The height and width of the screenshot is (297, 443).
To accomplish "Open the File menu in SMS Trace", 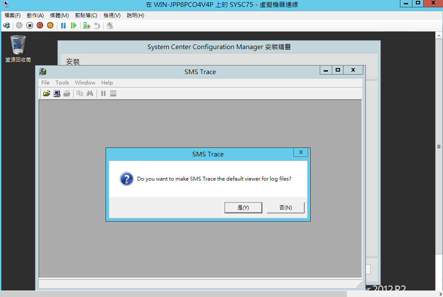I will pyautogui.click(x=45, y=82).
